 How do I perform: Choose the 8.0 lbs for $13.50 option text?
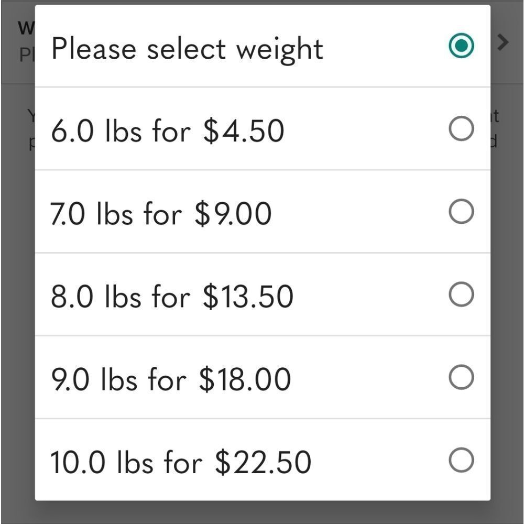point(172,296)
